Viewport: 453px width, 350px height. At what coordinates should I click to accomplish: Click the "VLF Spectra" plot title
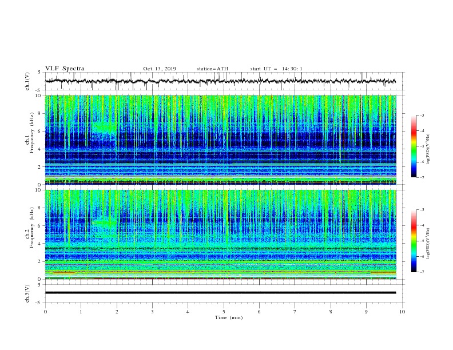(65, 69)
